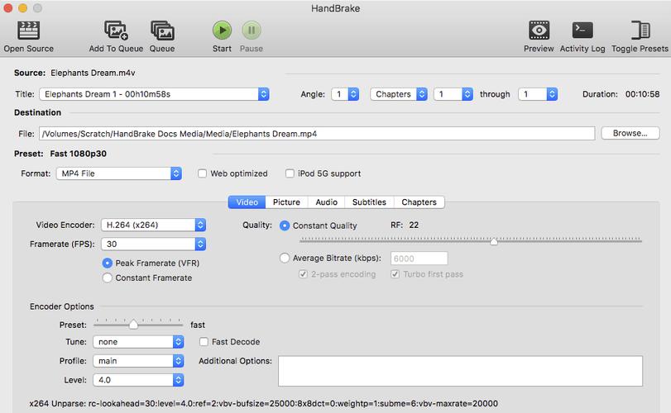Viewport: 671px width, 413px height.
Task: Click the Browse... button
Action: tap(630, 133)
